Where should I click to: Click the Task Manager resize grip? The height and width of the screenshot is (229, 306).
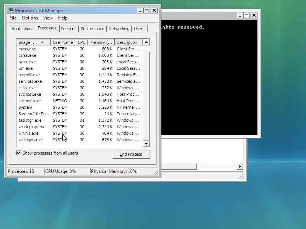point(156,173)
